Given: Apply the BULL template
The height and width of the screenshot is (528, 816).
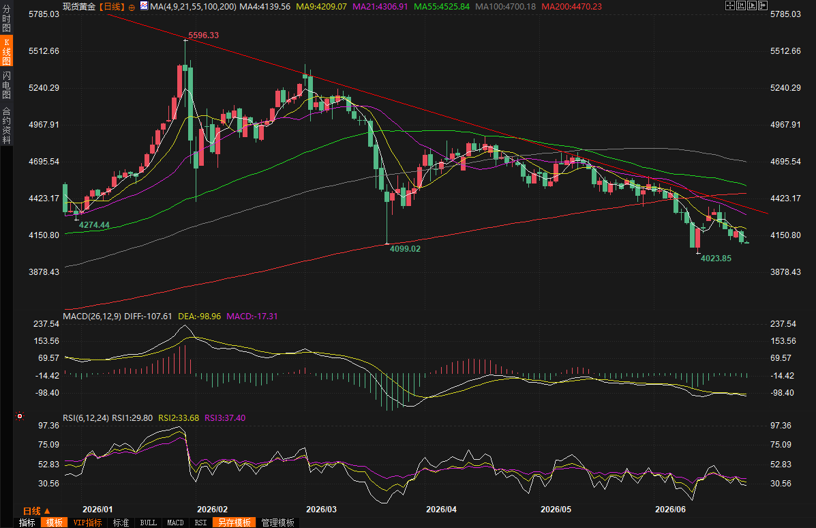Looking at the screenshot, I should tap(149, 523).
